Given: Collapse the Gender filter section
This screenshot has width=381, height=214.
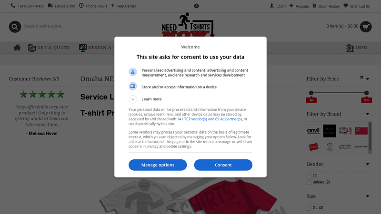Looking at the screenshot, I should pyautogui.click(x=367, y=164).
